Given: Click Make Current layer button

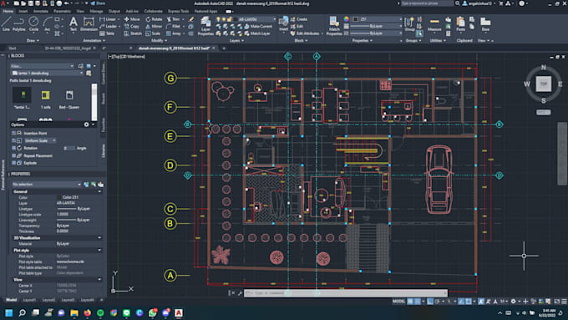Looking at the screenshot, I should click(x=258, y=27).
